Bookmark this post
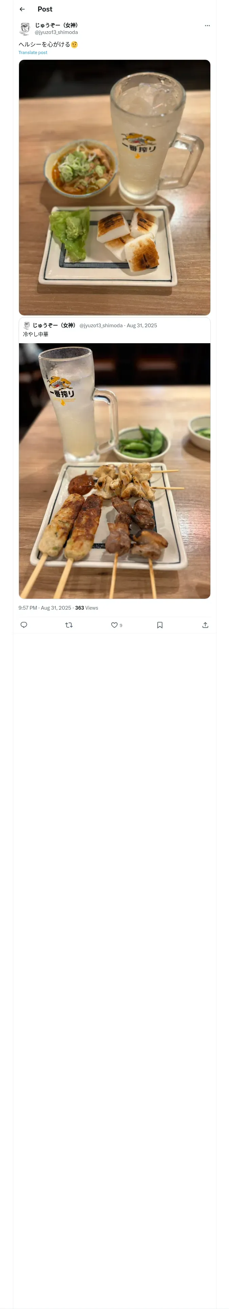Image resolution: width=229 pixels, height=1309 pixels. pyautogui.click(x=160, y=625)
